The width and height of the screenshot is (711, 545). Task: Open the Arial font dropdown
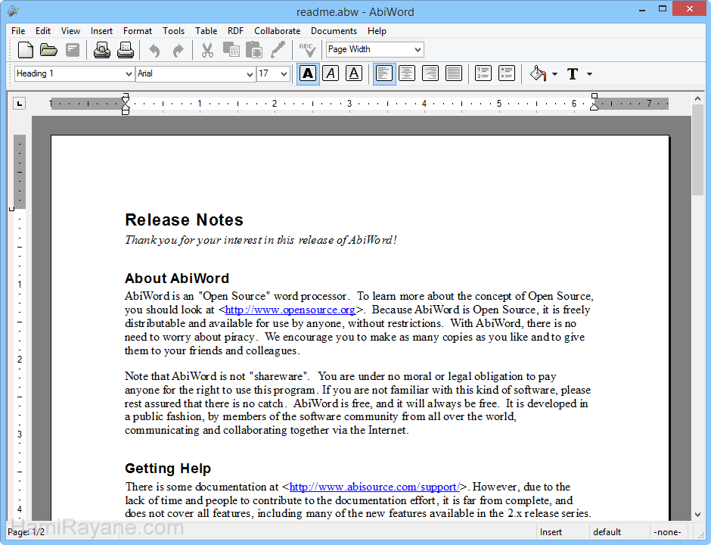(195, 73)
